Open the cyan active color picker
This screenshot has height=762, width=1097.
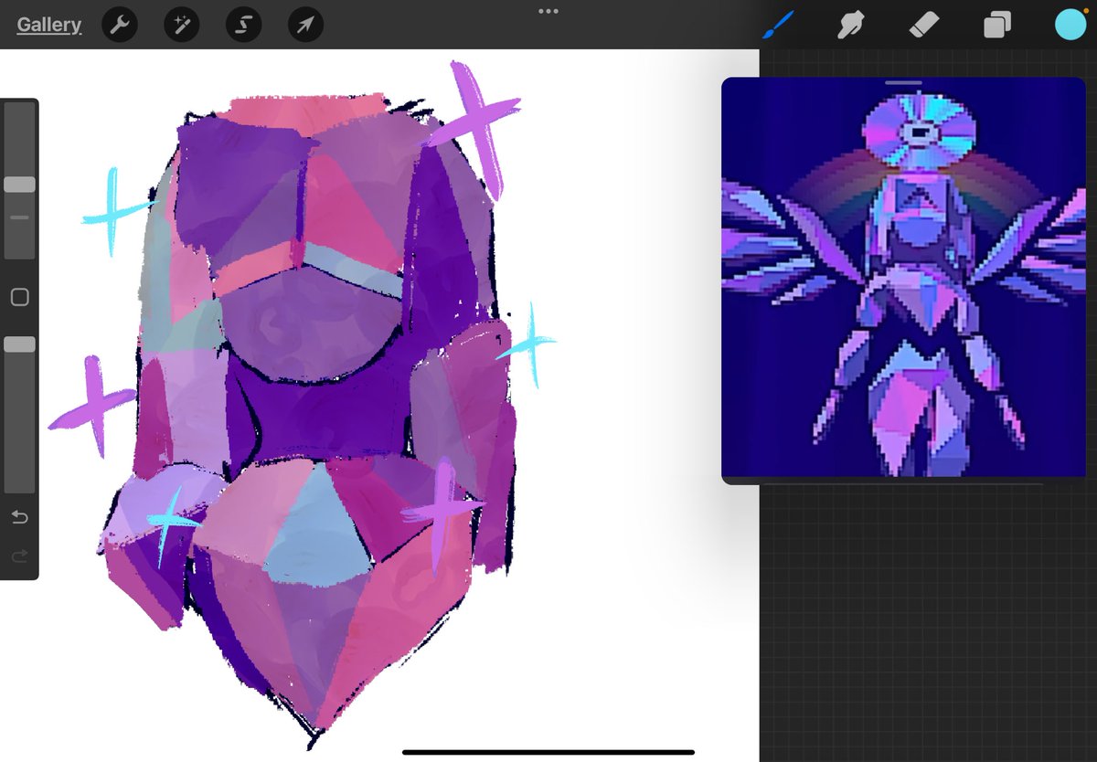coord(1070,25)
